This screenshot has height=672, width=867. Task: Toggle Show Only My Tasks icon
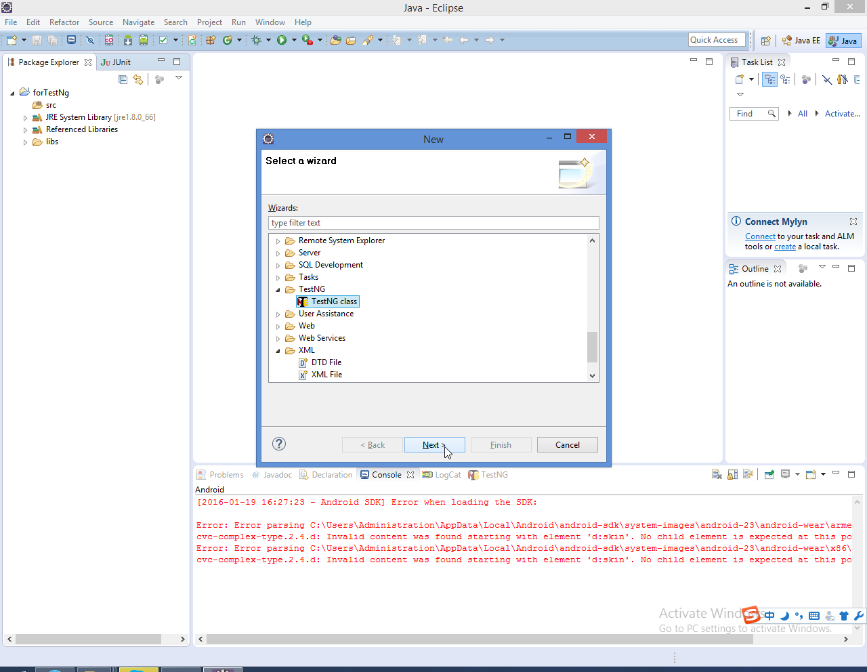[842, 79]
